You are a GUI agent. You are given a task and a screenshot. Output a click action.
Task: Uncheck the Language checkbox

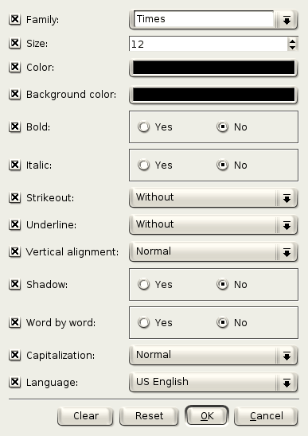(14, 382)
